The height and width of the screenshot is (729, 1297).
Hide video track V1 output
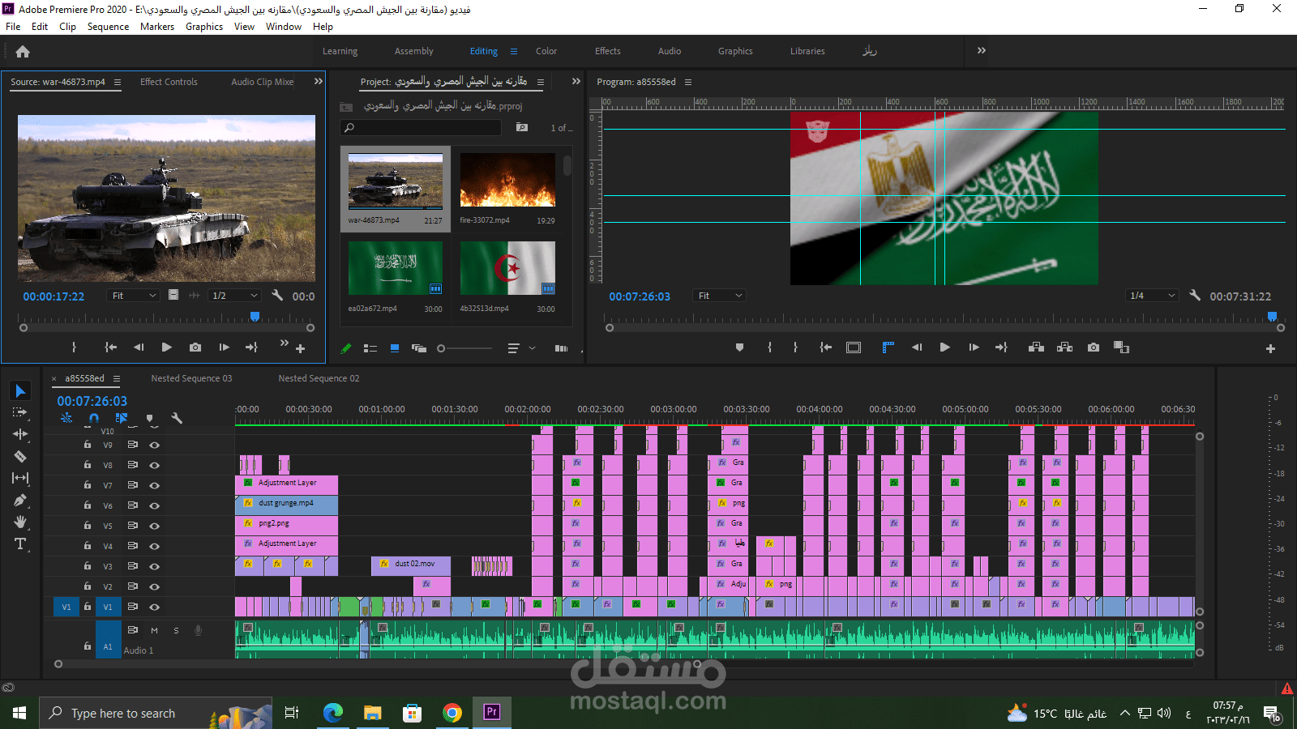pyautogui.click(x=154, y=607)
